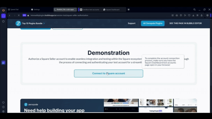Open the Support link
Image resolution: width=212 pixels, height=119 pixels.
click(x=131, y=23)
